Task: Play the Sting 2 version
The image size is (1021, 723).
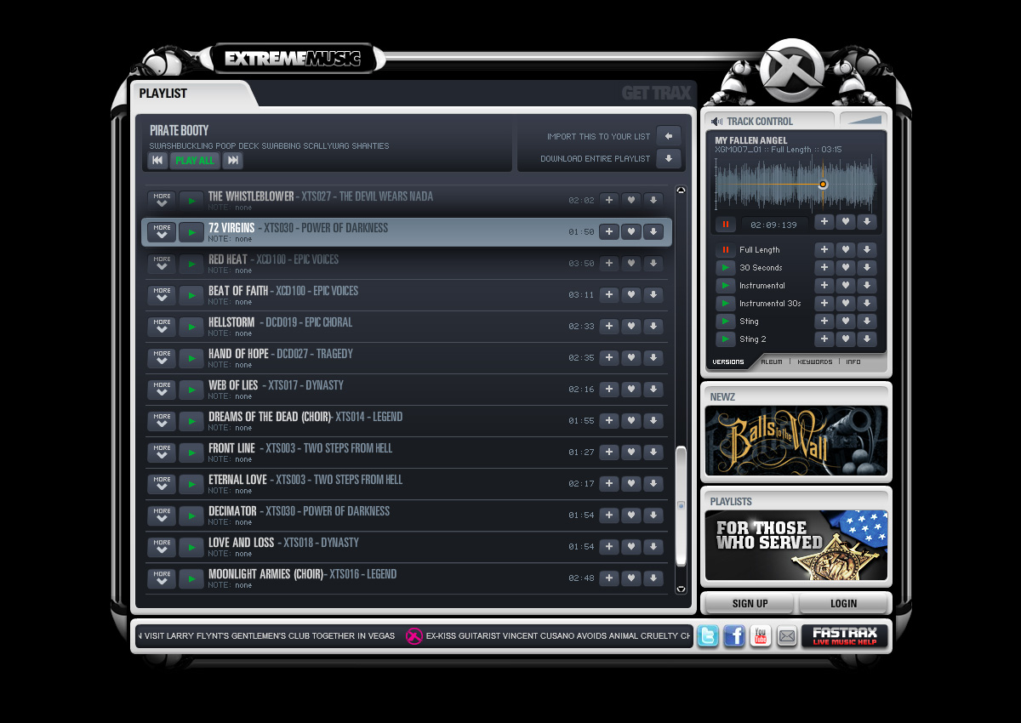Action: coord(726,339)
